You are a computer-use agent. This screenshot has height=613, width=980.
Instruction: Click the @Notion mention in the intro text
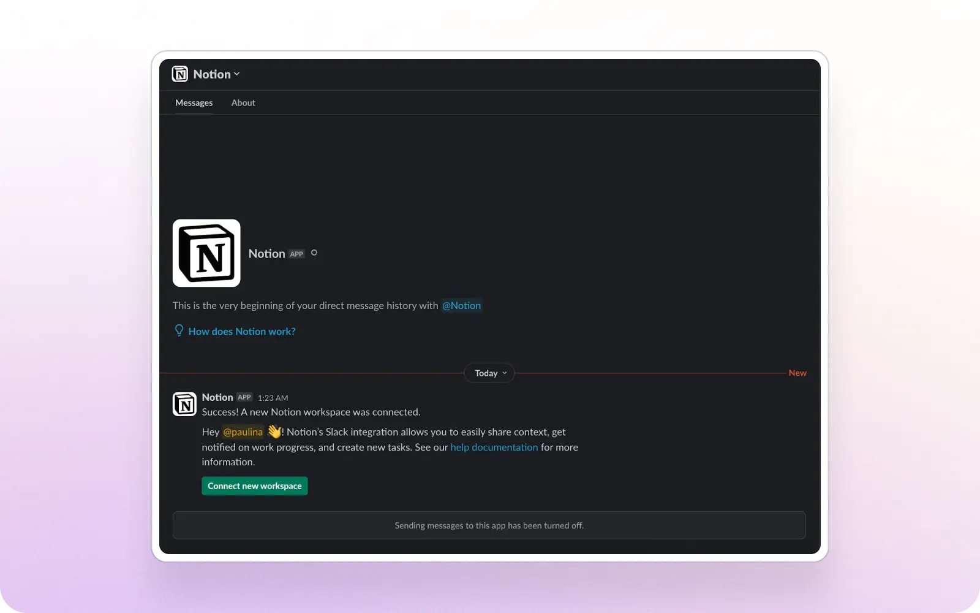tap(461, 305)
